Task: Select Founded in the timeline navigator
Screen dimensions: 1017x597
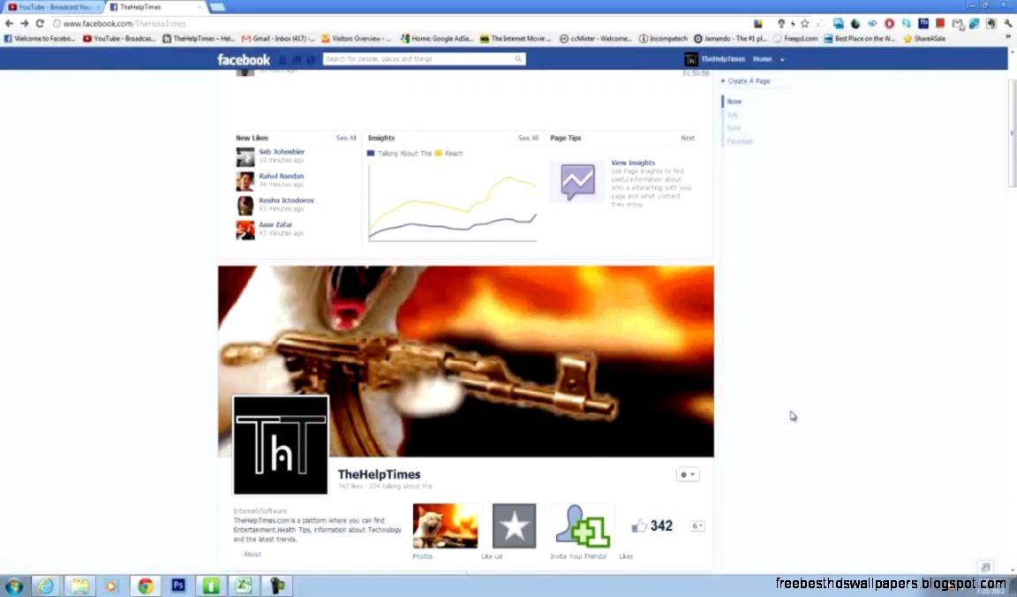Action: coord(740,141)
